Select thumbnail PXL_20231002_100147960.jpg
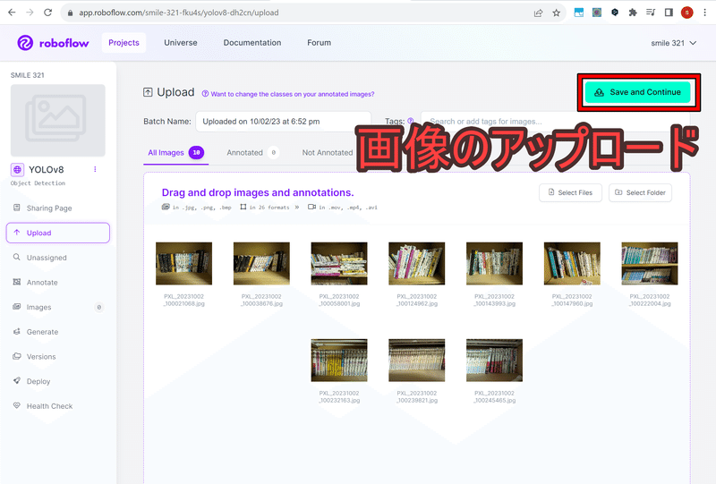The height and width of the screenshot is (484, 716). click(572, 263)
